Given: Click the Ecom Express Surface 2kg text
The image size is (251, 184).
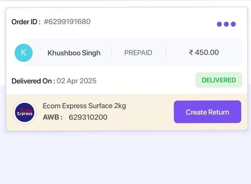Looking at the screenshot, I should [x=85, y=106].
